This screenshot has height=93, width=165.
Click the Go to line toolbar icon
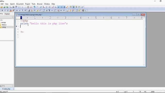click(49, 7)
